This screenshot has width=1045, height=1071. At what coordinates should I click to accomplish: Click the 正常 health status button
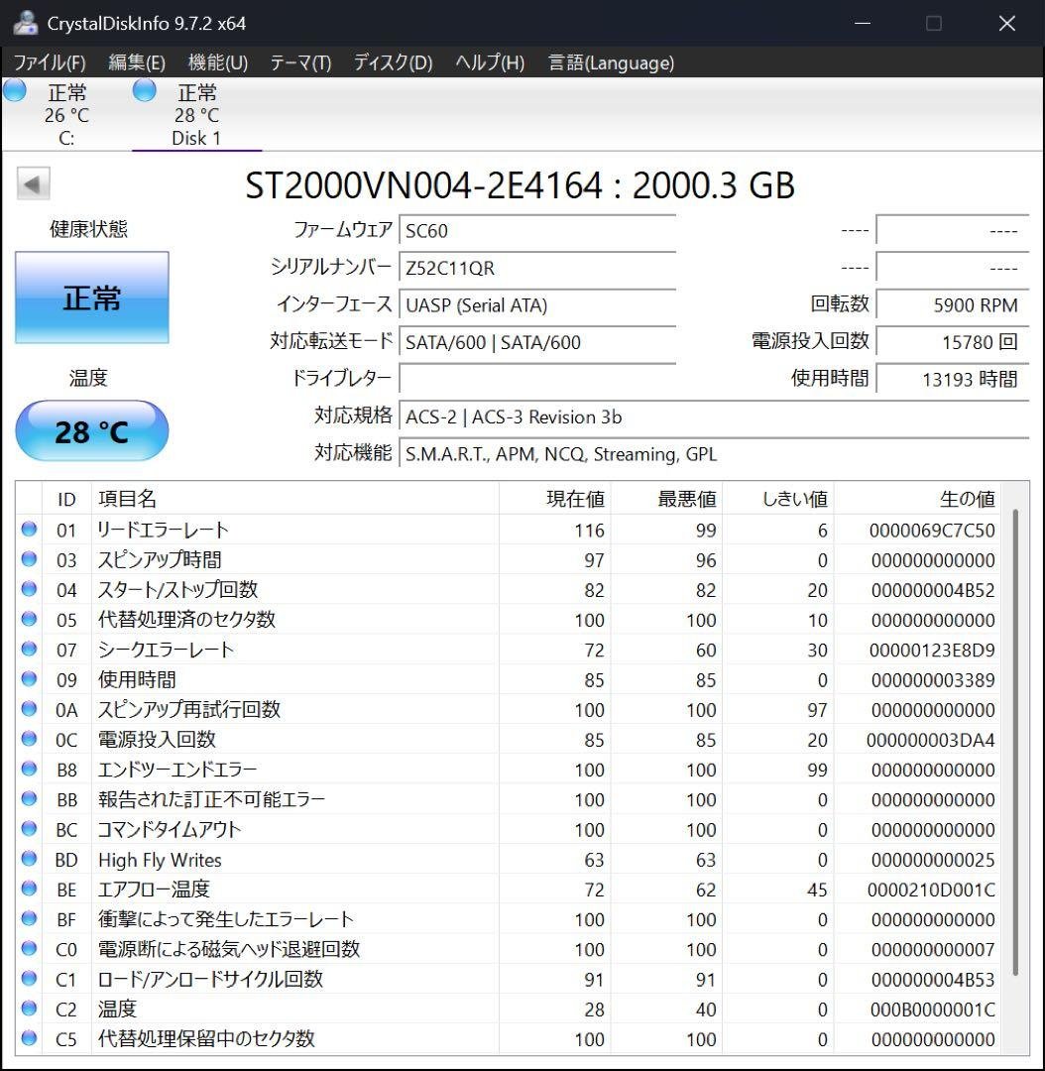[92, 297]
